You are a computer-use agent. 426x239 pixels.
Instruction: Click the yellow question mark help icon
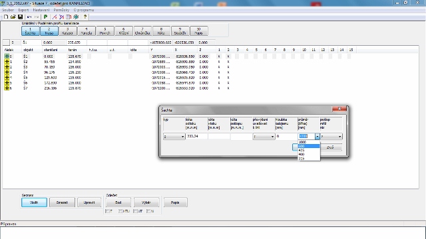coord(85,17)
